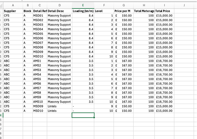This screenshot has width=197, height=139.
Task: Click the Detail Desc header cell
Action: click(59, 11)
